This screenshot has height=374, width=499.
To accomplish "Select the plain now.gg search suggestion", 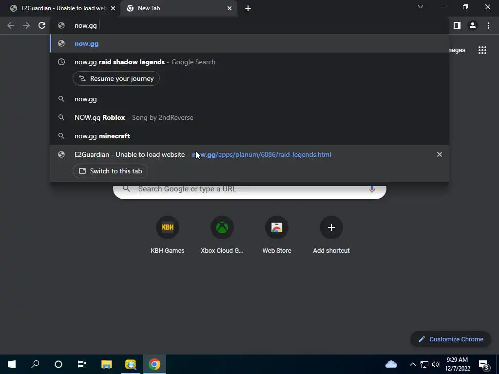I will tap(249, 99).
